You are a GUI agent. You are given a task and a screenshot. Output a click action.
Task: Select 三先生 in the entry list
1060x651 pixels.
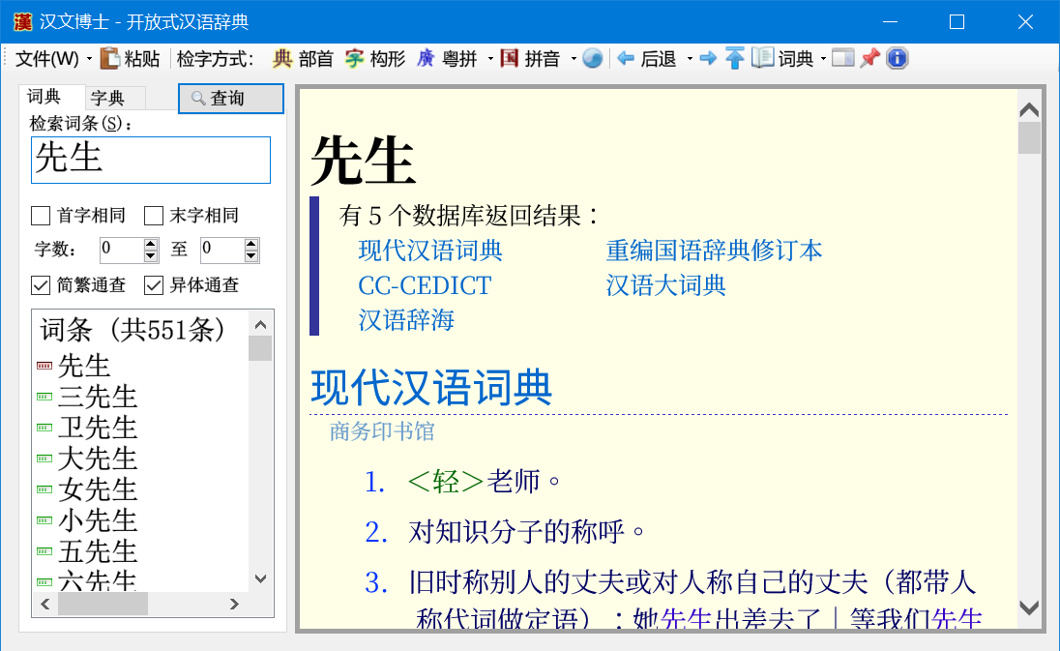pyautogui.click(x=98, y=397)
